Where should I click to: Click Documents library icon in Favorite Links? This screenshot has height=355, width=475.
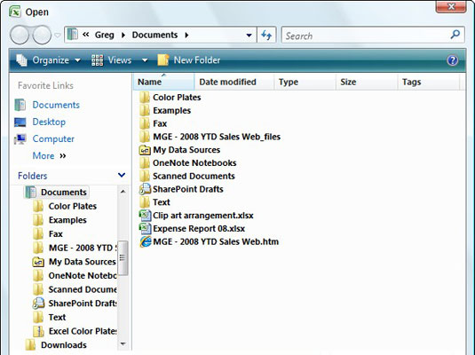point(20,105)
